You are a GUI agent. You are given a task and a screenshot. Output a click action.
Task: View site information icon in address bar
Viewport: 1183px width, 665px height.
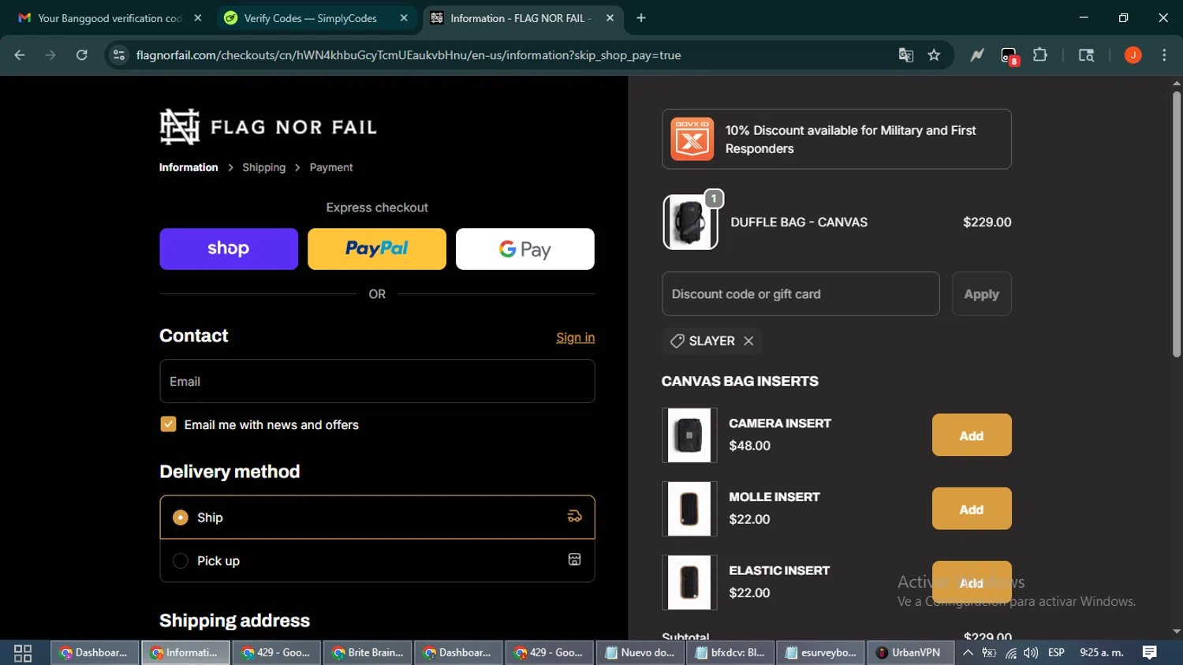[119, 55]
